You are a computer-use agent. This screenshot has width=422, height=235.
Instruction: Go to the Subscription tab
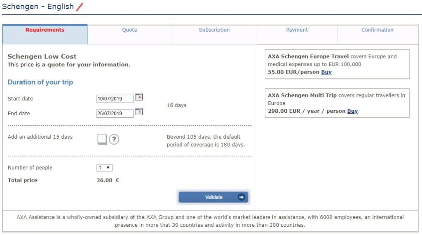(214, 30)
